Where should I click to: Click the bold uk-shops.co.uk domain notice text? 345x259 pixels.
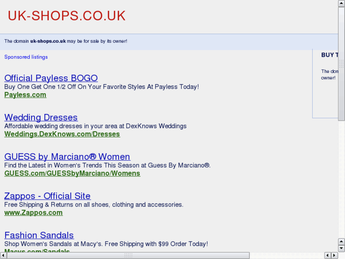[48, 41]
